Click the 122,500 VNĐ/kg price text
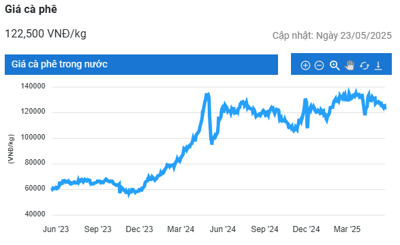400x245 pixels. pos(46,33)
